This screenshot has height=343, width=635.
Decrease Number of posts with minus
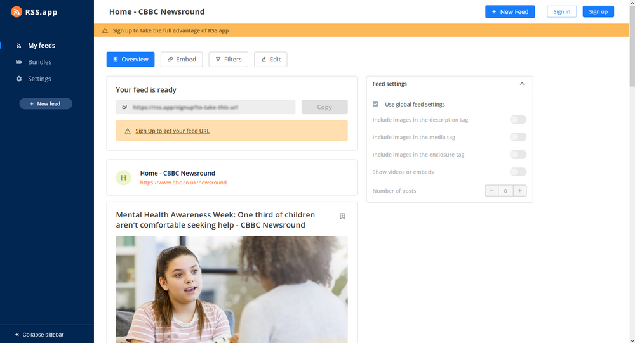pyautogui.click(x=491, y=190)
